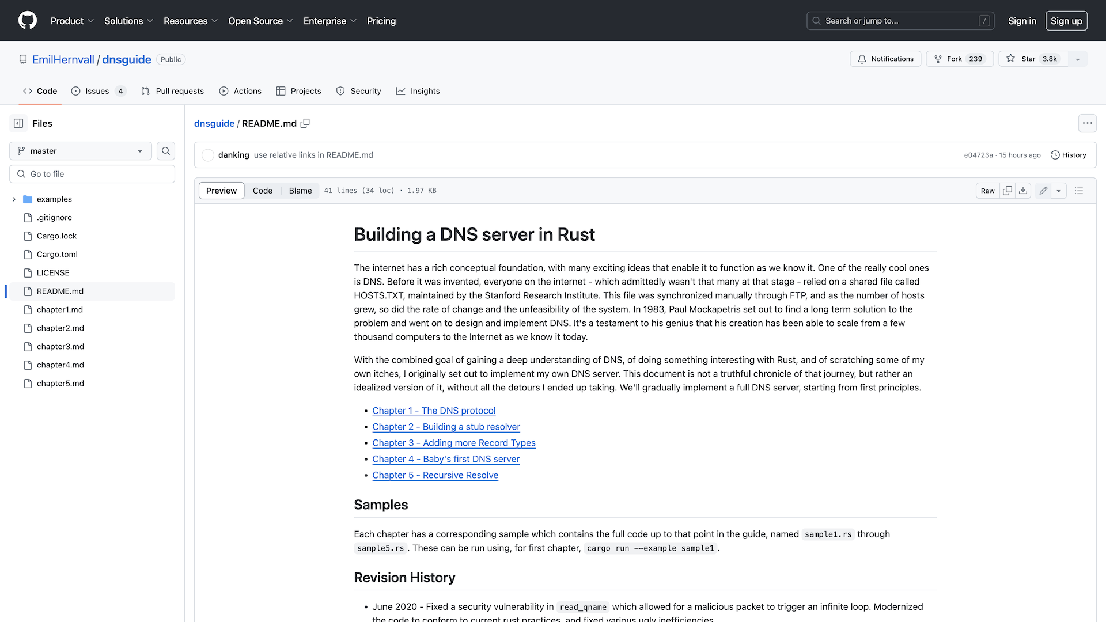Open the commit message "use relative links in README.md"
Image resolution: width=1106 pixels, height=622 pixels.
click(313, 155)
